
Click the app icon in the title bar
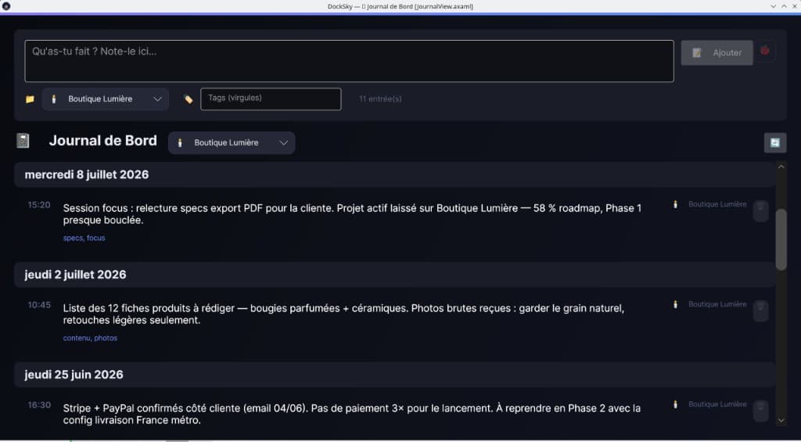[6, 6]
